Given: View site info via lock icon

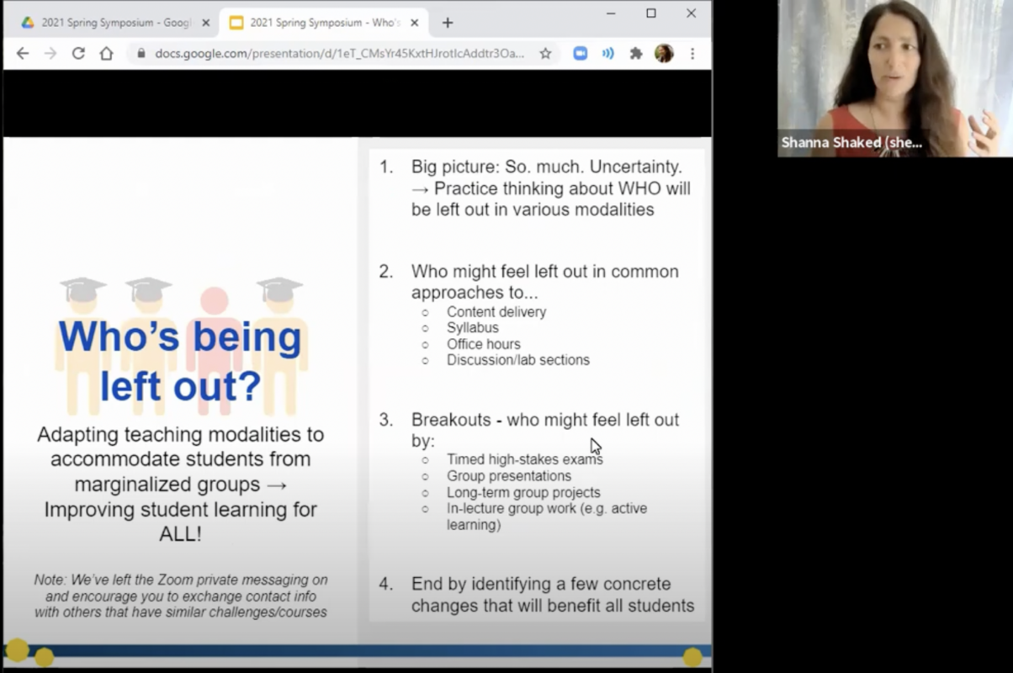Looking at the screenshot, I should coord(141,54).
